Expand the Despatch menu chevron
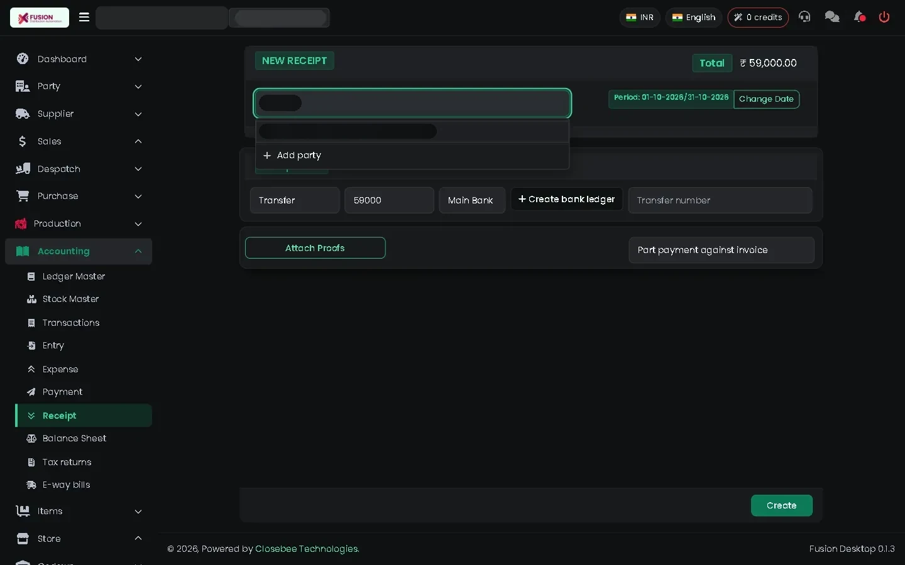Screen dimensions: 905x565 tap(138, 169)
